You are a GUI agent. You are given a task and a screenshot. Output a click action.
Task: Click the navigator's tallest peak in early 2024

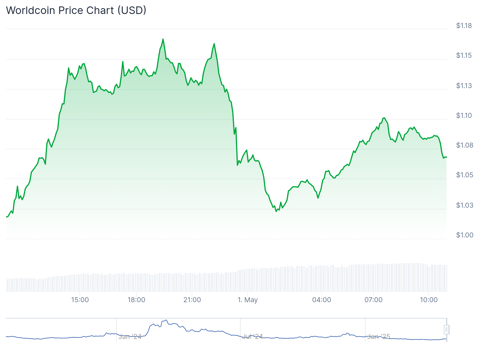pyautogui.click(x=166, y=320)
